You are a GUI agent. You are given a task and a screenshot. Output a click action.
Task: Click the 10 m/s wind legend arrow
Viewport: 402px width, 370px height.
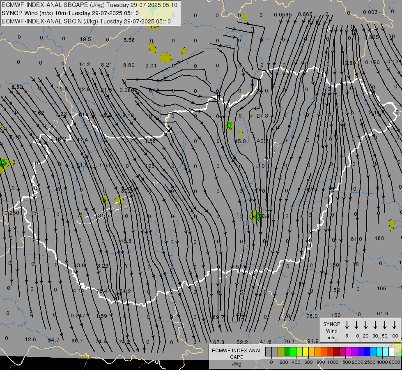(x=356, y=325)
